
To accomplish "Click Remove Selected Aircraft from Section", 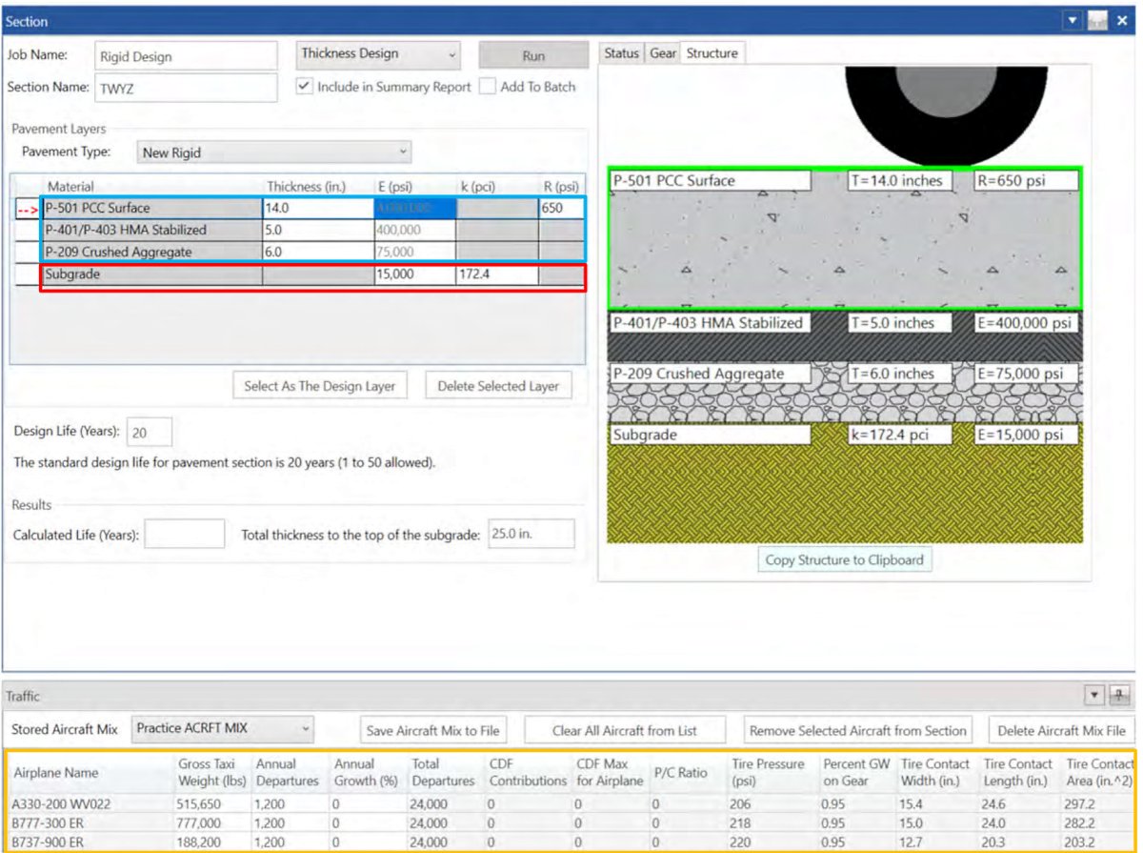I will click(x=857, y=731).
